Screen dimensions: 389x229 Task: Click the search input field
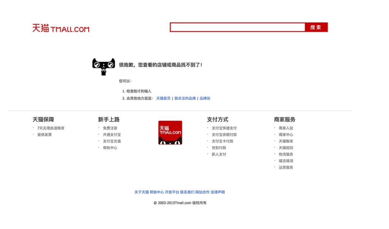click(237, 27)
